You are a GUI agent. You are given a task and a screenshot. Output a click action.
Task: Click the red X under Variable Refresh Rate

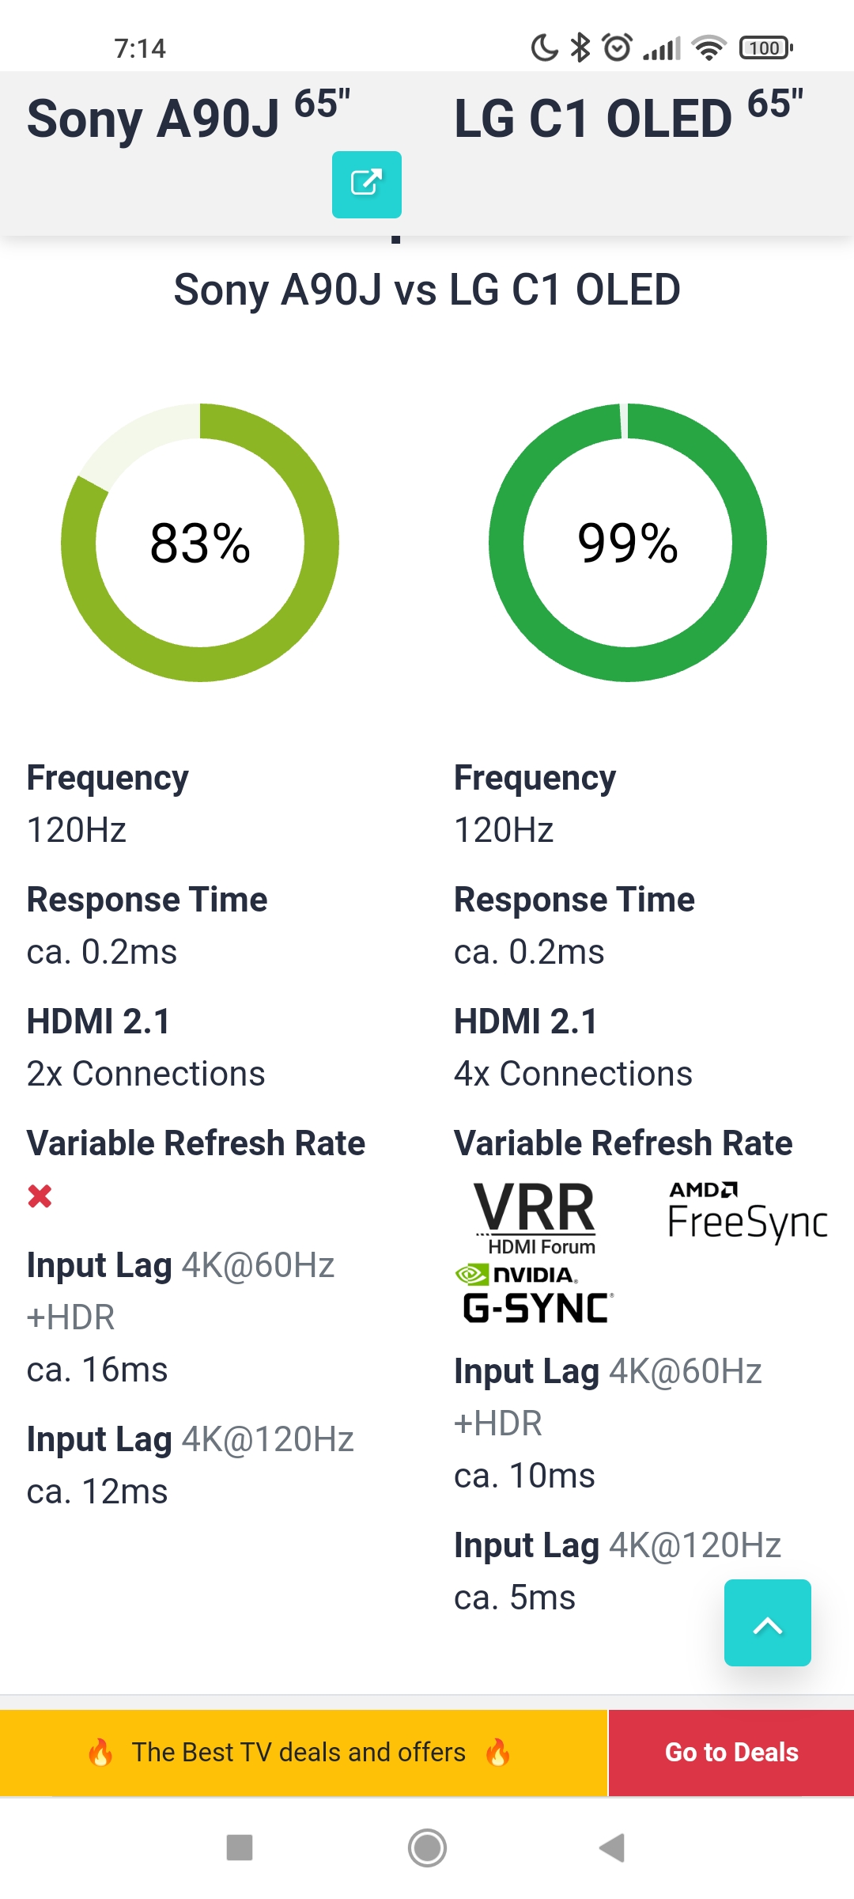coord(40,1196)
